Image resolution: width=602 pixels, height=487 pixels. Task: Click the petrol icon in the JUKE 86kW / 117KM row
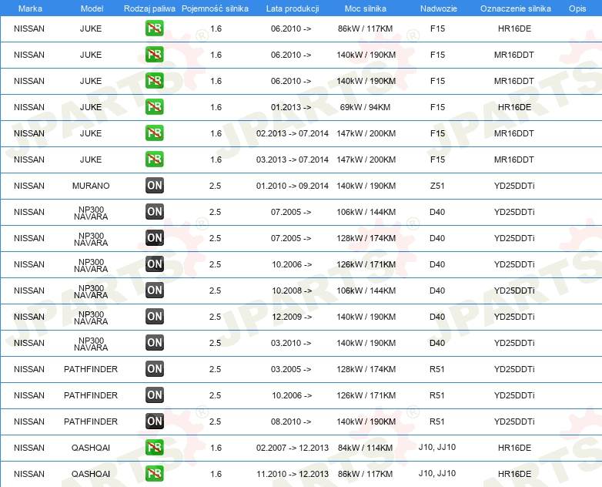click(x=154, y=29)
